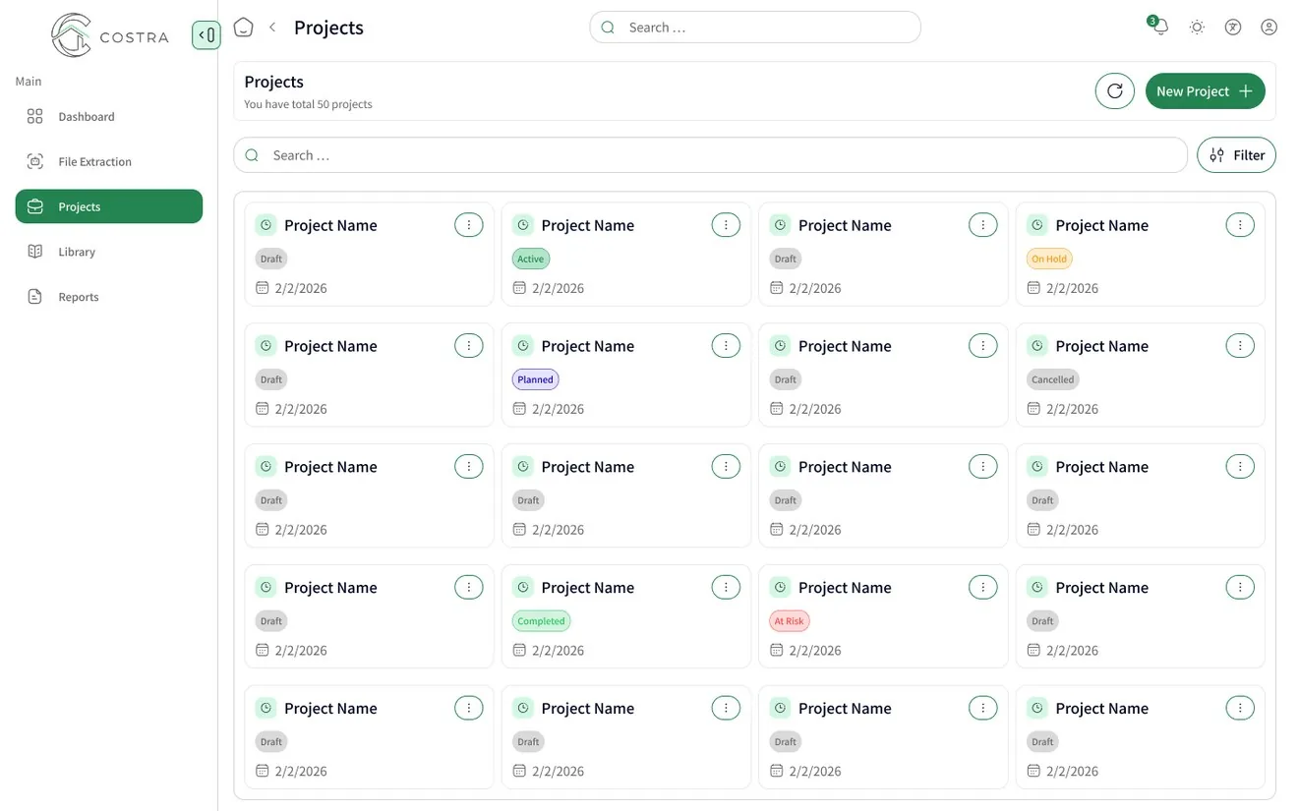Go back using the chevron arrow
1298x811 pixels.
(272, 28)
